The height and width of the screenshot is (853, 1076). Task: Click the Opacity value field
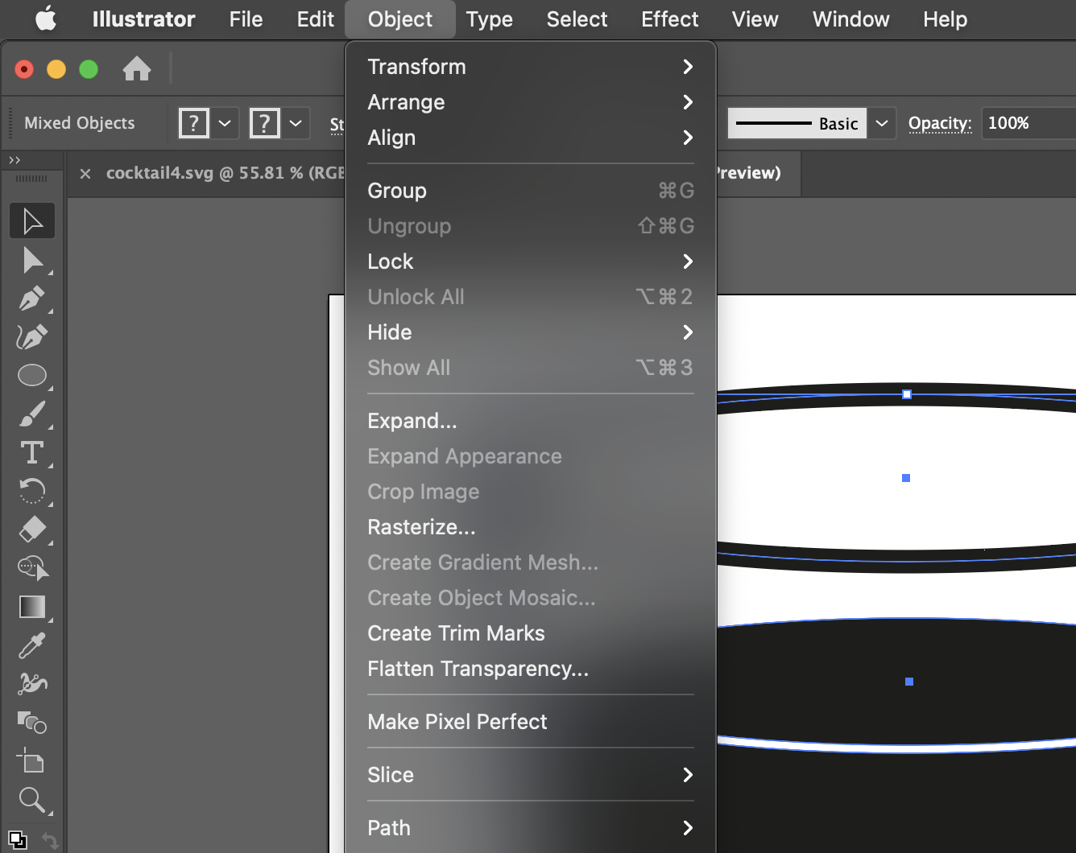1028,123
